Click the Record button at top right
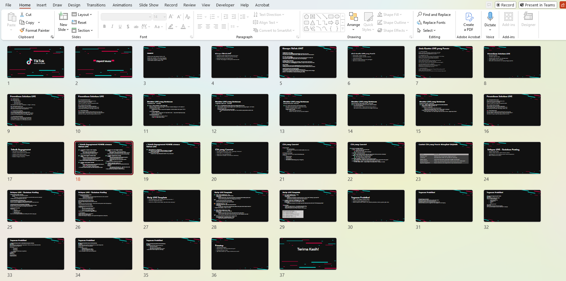566x281 pixels. click(x=505, y=5)
